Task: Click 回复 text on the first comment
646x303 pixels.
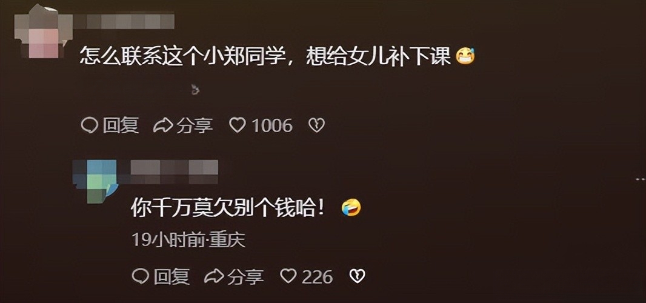Action: [121, 125]
